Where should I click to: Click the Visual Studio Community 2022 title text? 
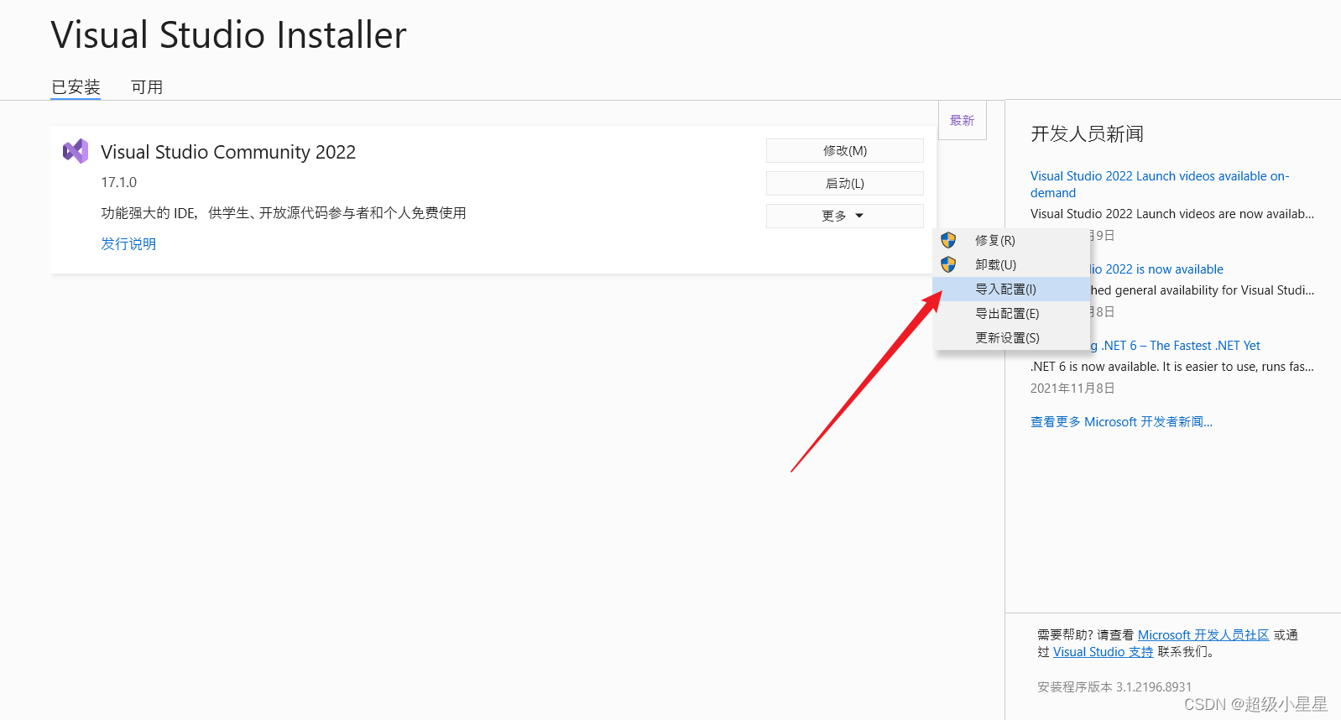coord(228,152)
